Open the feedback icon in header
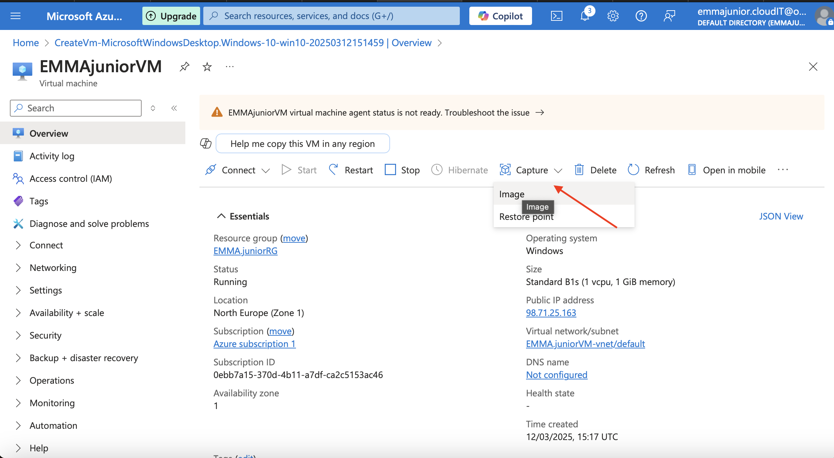Viewport: 834px width, 458px height. tap(669, 16)
